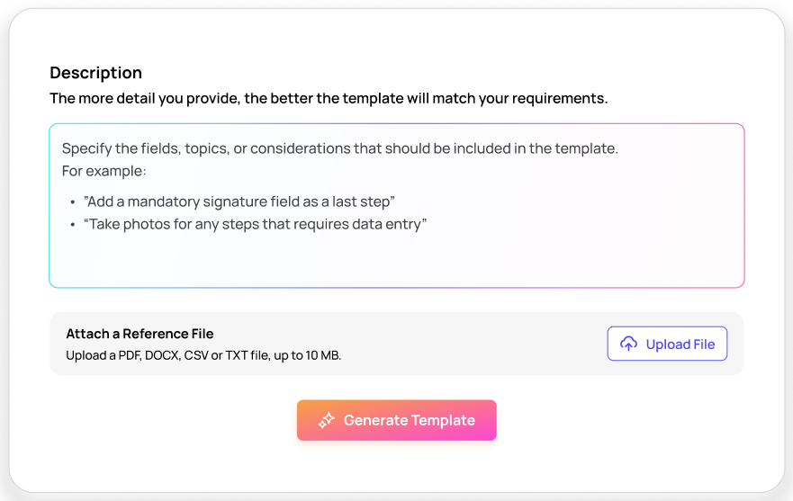Viewport: 793px width, 501px height.
Task: Click the Description heading
Action: click(95, 73)
